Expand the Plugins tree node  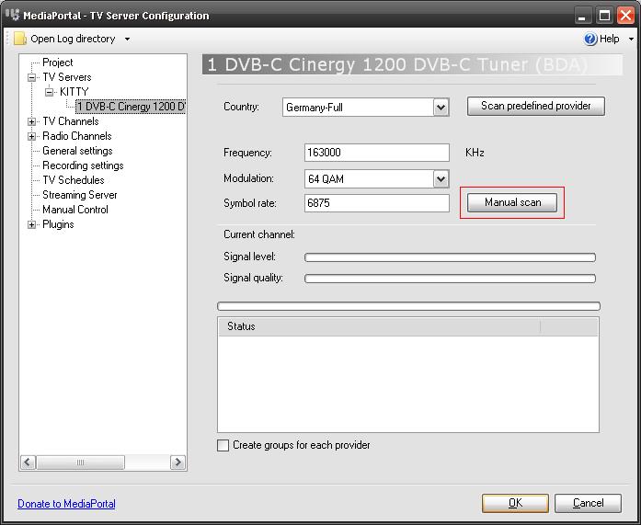coord(32,224)
